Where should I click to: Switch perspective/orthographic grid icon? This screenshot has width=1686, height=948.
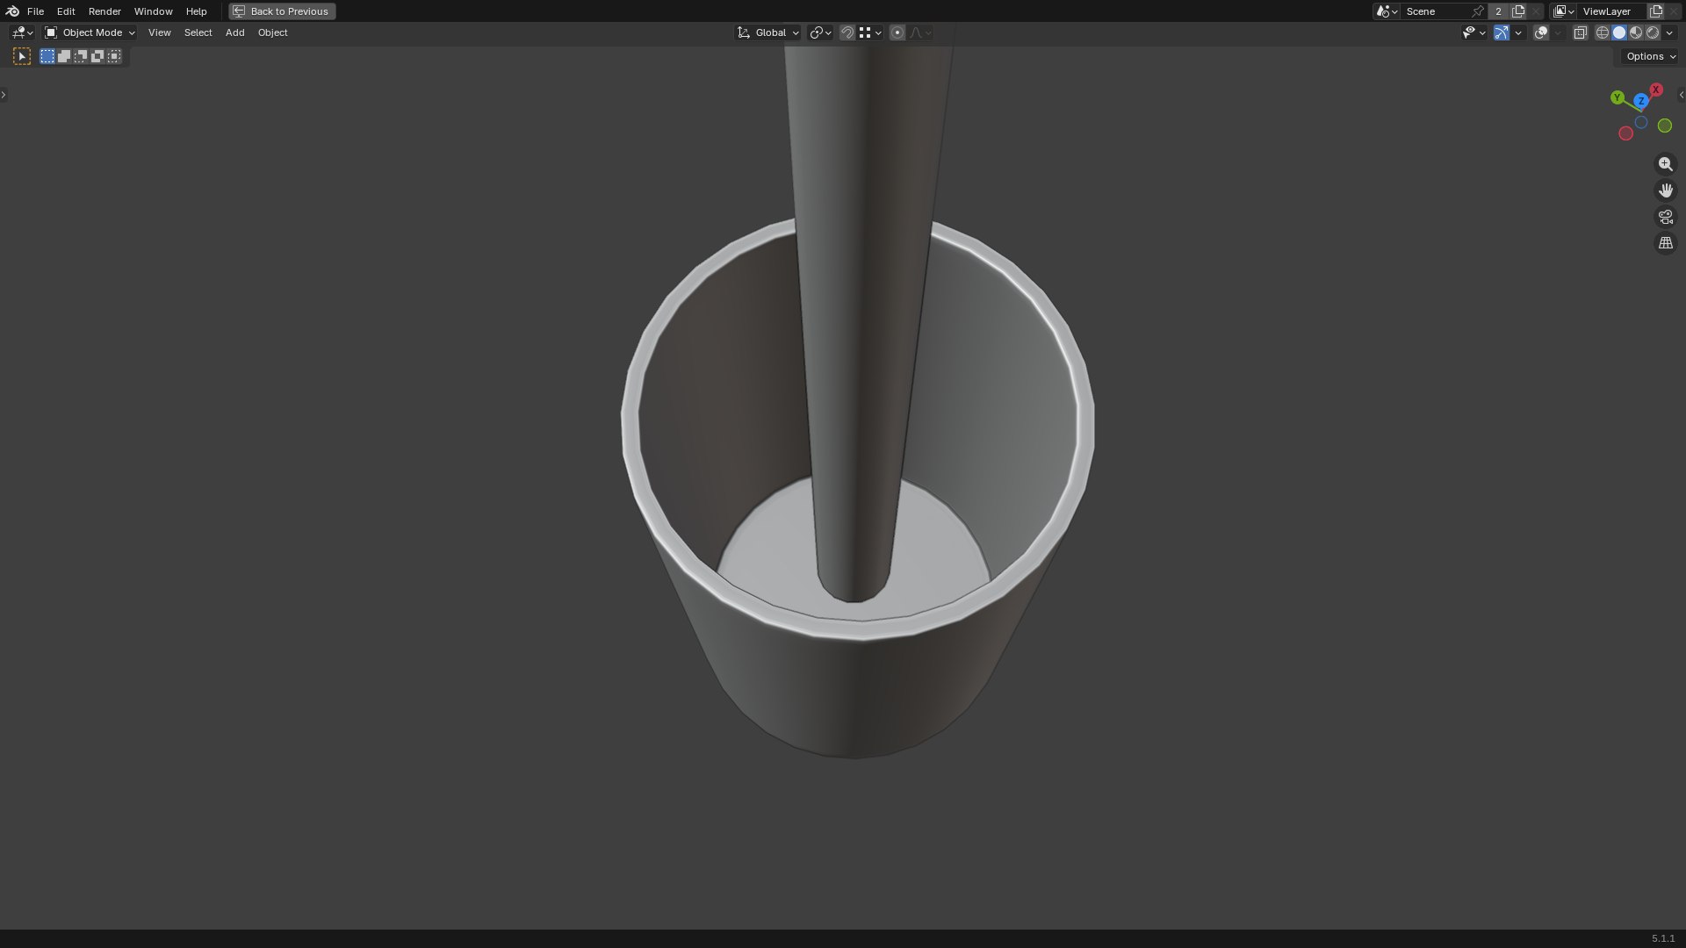1666,243
